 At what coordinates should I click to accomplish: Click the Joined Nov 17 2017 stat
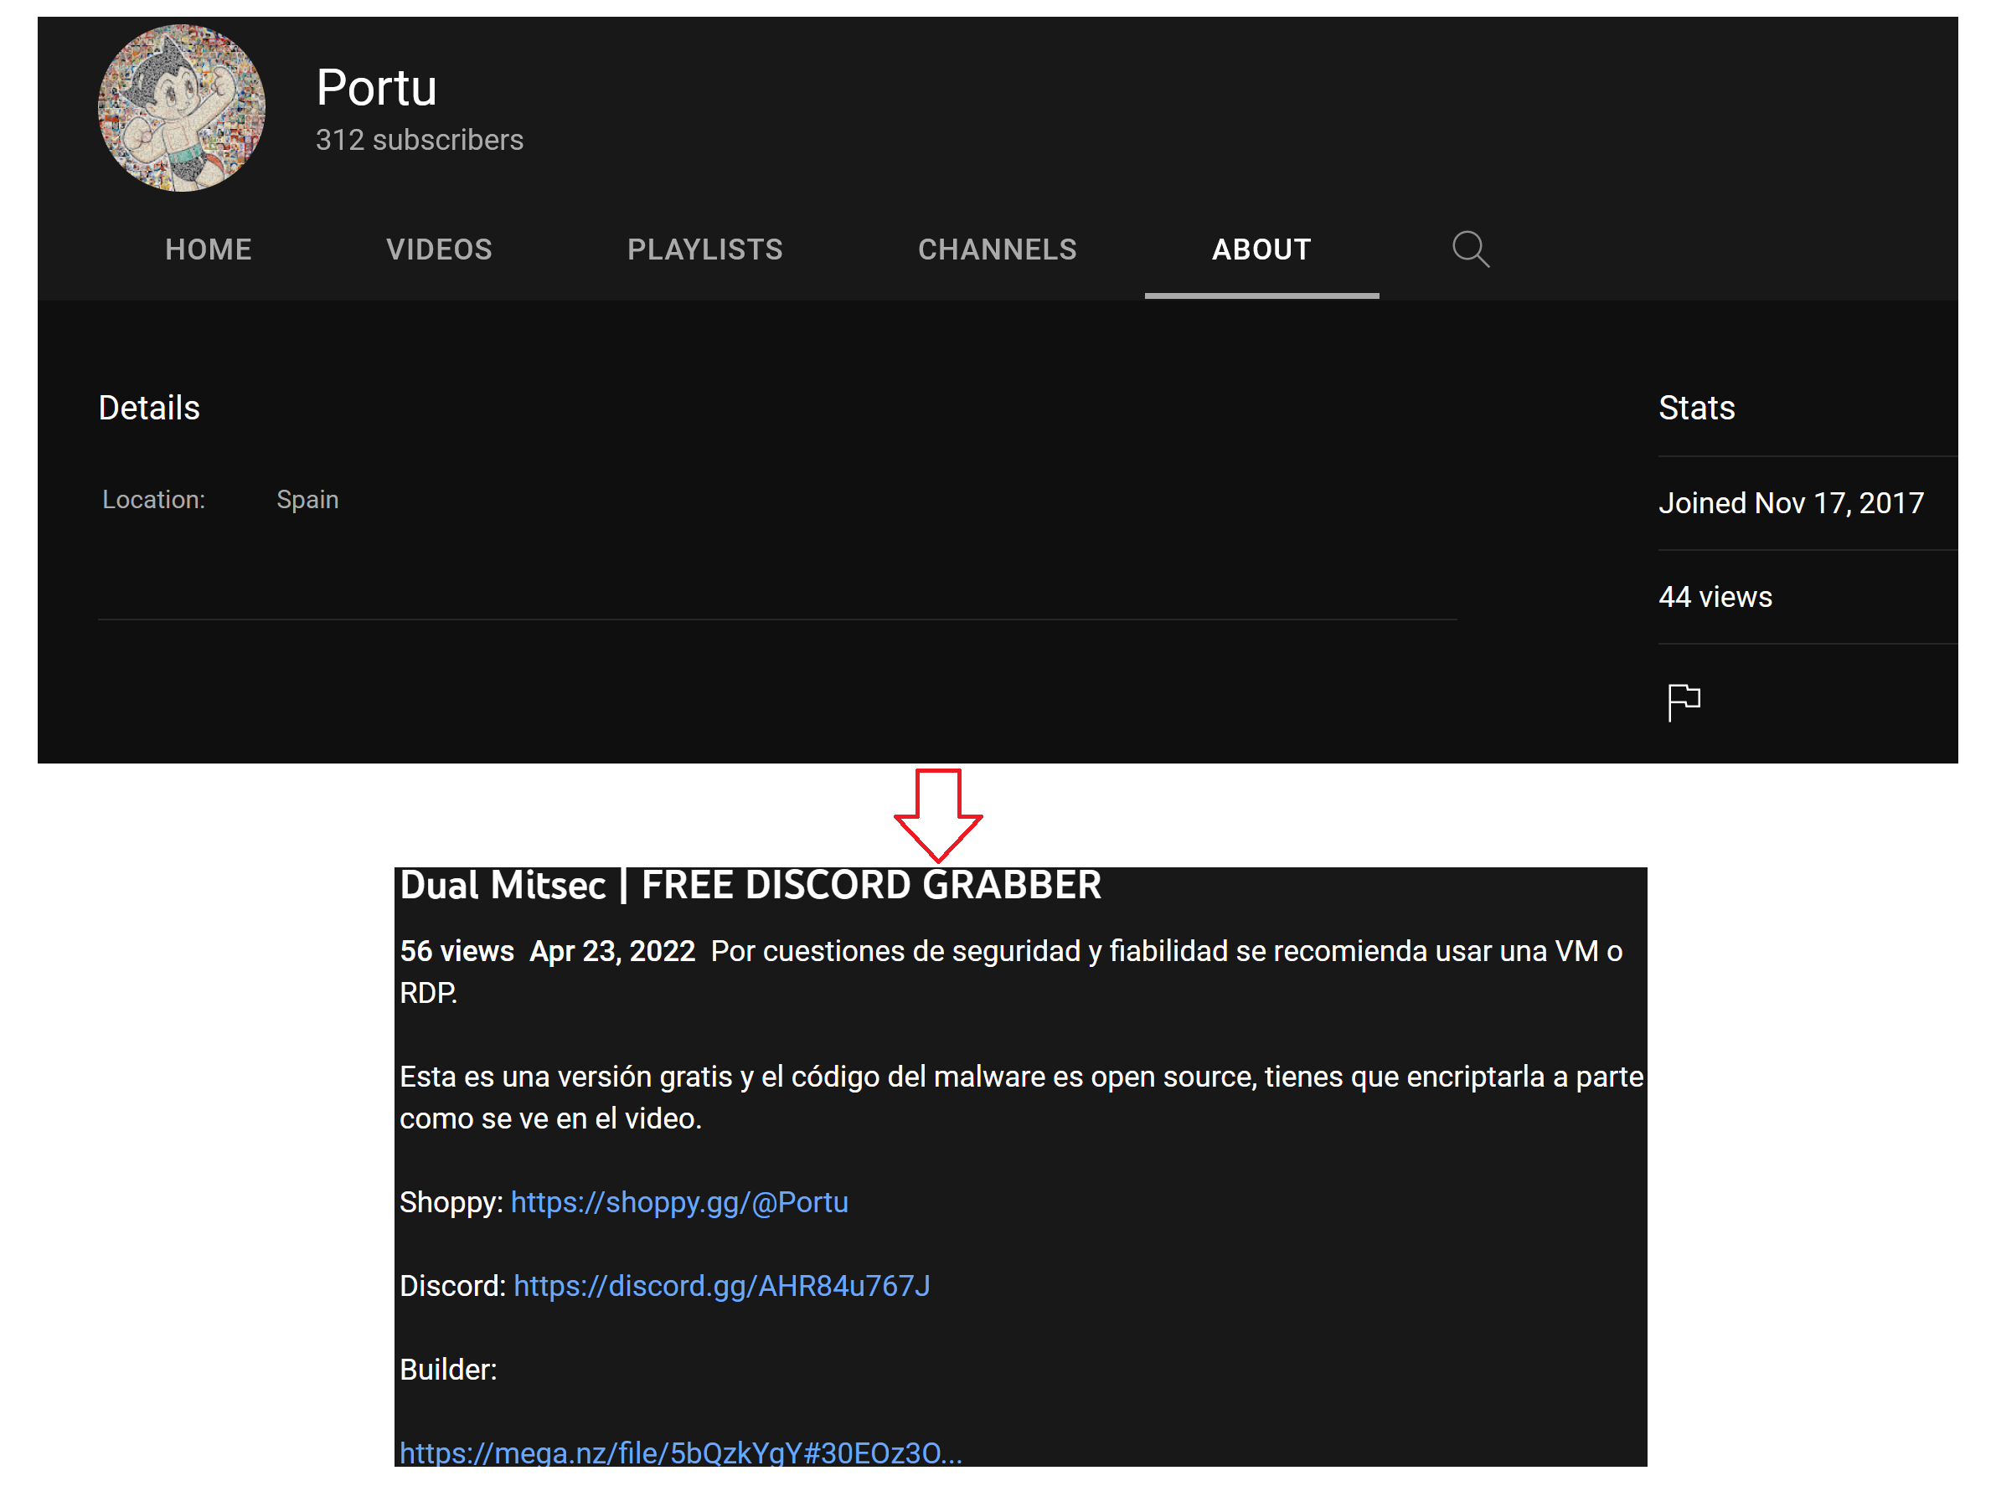pyautogui.click(x=1793, y=502)
